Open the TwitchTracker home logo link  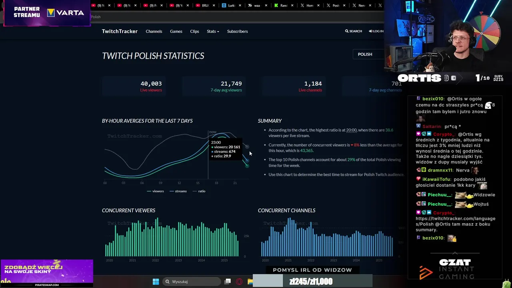120,31
